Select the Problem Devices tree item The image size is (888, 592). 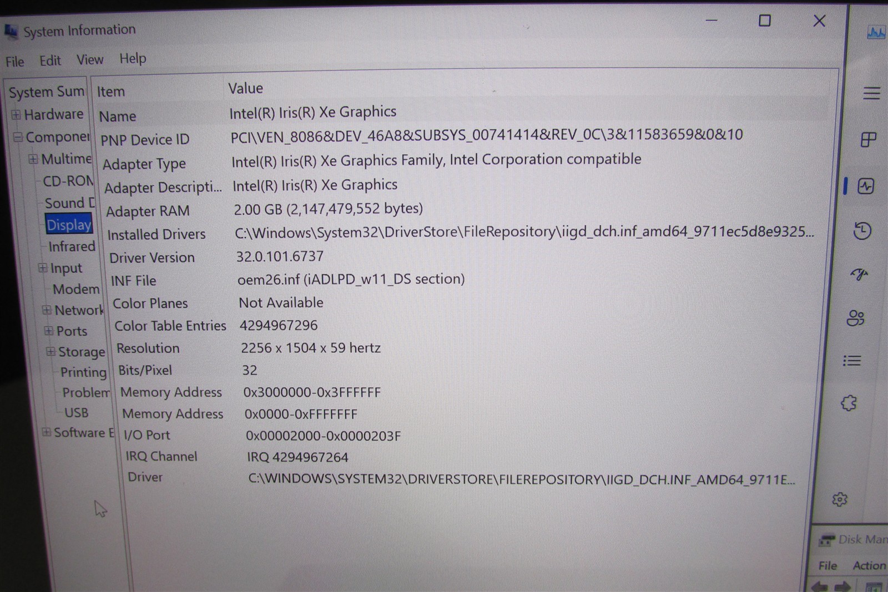coord(86,393)
